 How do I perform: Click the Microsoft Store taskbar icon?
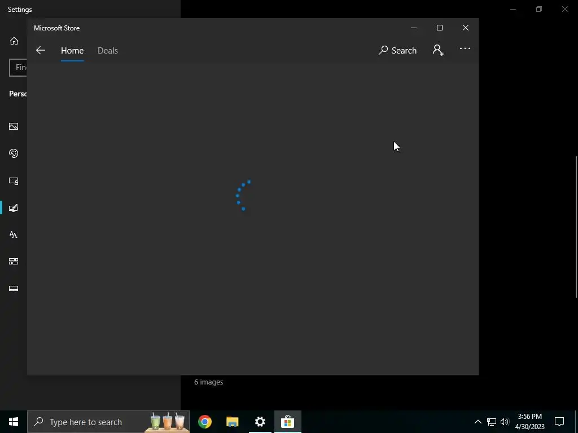[287, 422]
